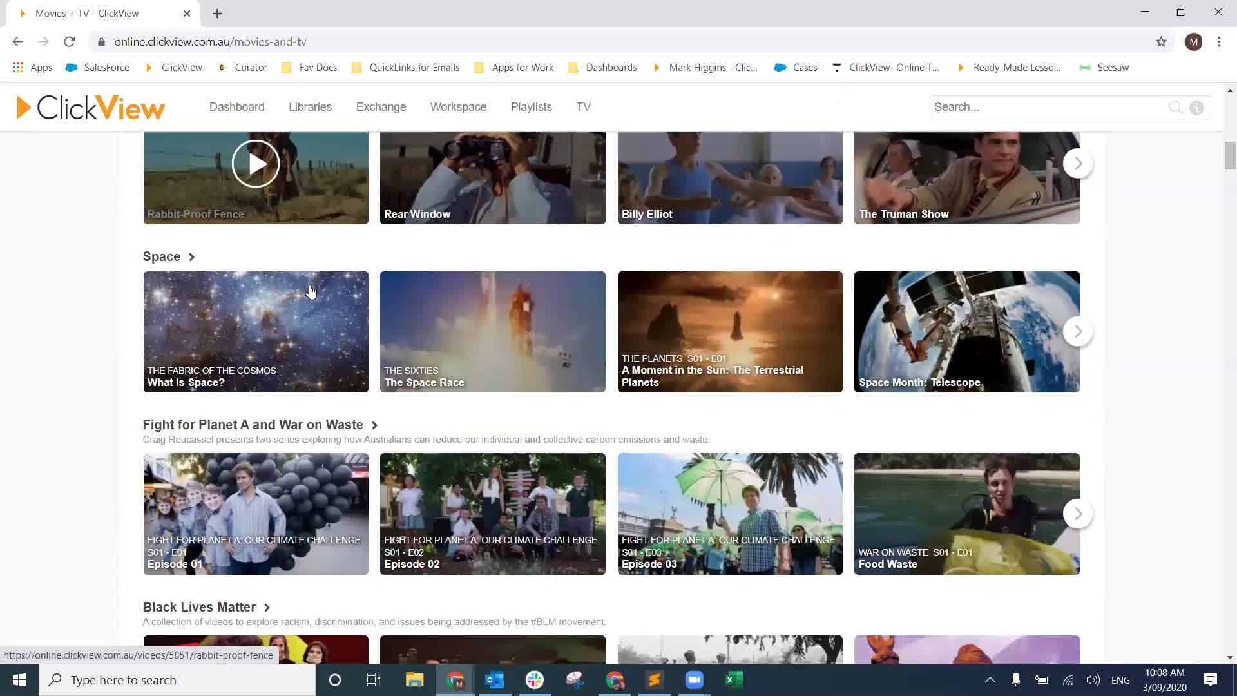Click the search magnifier icon
Viewport: 1237px width, 696px height.
[1175, 108]
